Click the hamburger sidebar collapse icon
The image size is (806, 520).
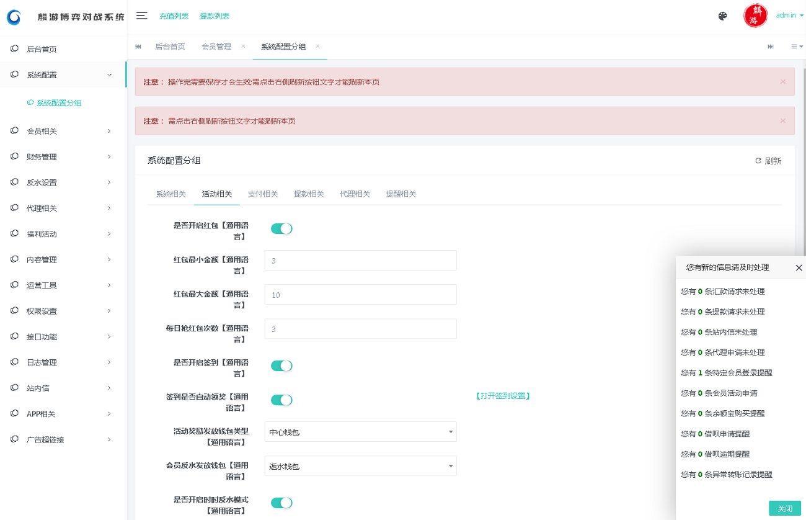coord(142,16)
